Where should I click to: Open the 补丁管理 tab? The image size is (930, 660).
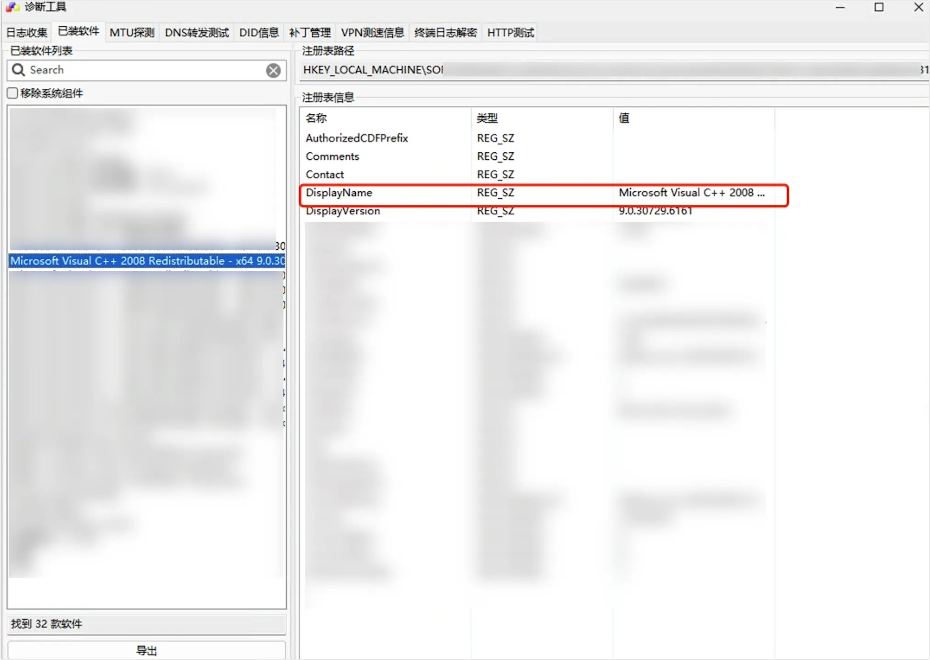pyautogui.click(x=309, y=33)
